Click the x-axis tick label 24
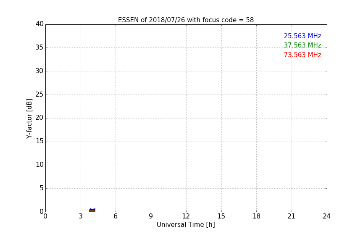The height and width of the screenshot is (242, 363). click(326, 216)
